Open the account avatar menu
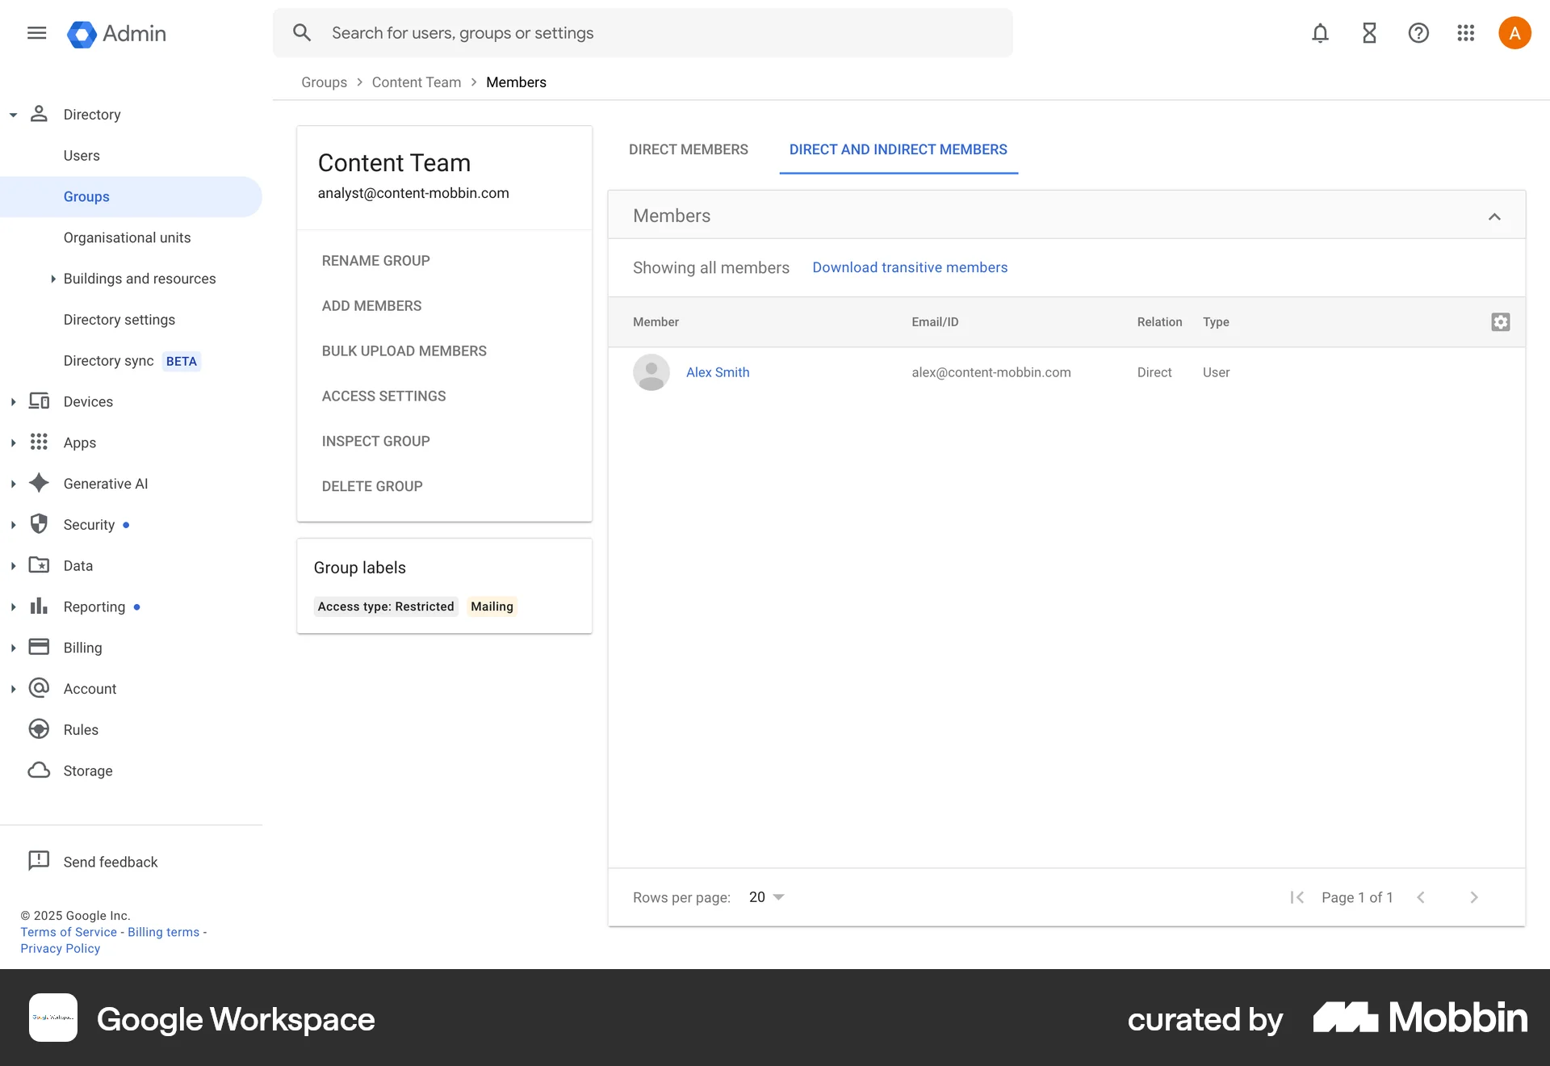The width and height of the screenshot is (1550, 1066). tap(1514, 32)
